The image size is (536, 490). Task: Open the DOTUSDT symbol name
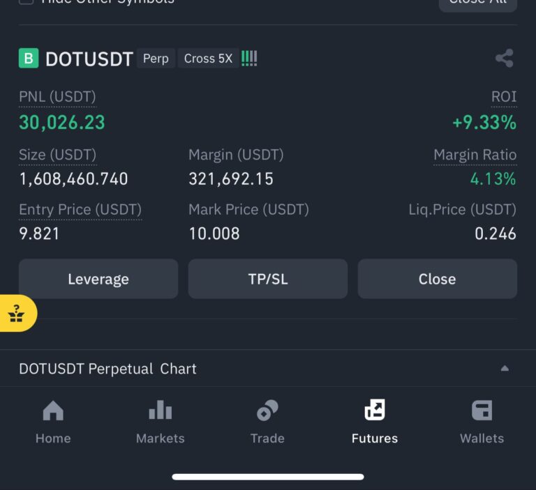pos(89,59)
